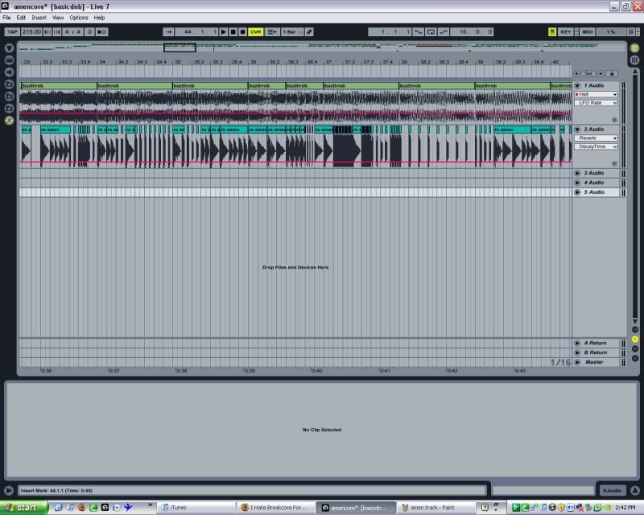
Task: Jump to previous locator arrow
Action: click(576, 73)
